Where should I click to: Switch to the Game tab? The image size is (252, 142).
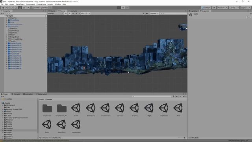click(x=52, y=11)
